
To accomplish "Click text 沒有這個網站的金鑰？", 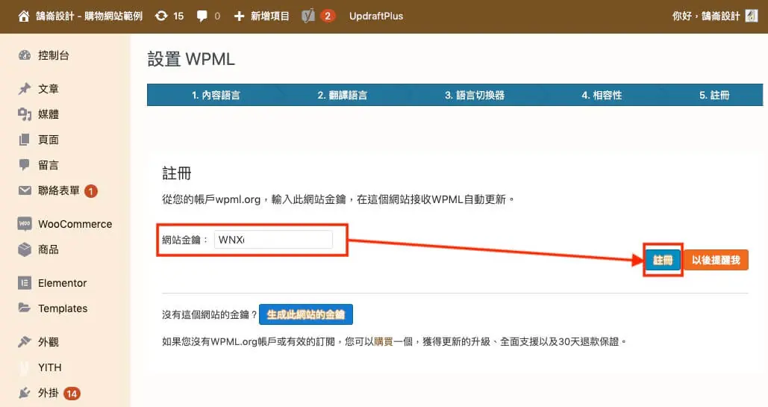I will click(210, 314).
